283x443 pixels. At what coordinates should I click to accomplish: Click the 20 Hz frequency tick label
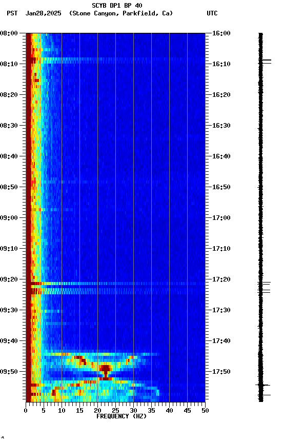tap(97, 411)
